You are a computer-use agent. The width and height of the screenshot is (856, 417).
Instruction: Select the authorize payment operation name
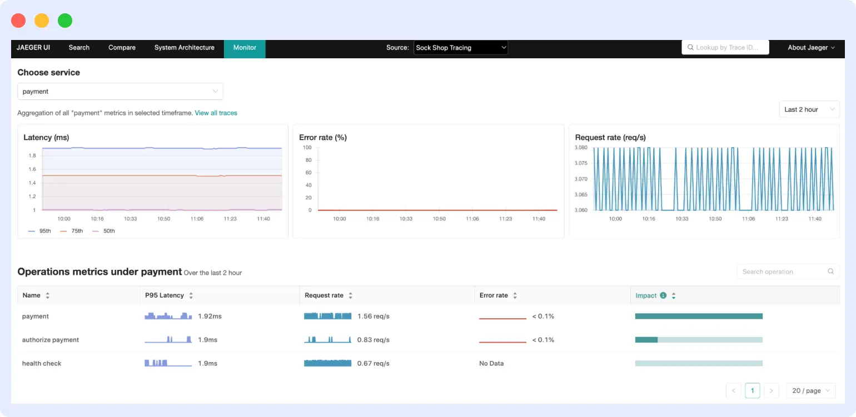pos(51,340)
